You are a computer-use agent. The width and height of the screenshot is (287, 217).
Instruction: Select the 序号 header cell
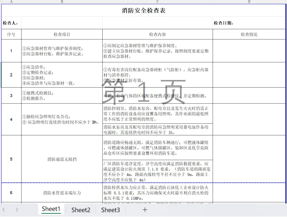click(x=11, y=34)
